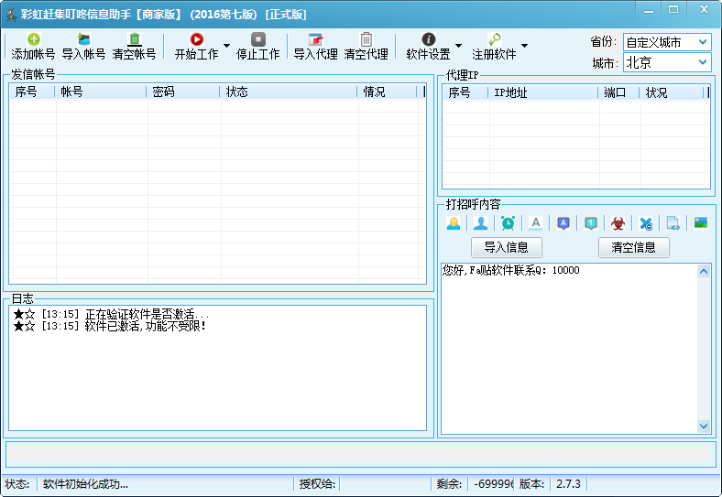Click the 导入代理 import proxy icon
This screenshot has width=722, height=497.
coord(315,39)
